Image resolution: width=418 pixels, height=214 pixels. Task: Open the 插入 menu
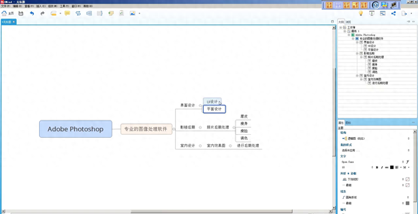pos(41,6)
